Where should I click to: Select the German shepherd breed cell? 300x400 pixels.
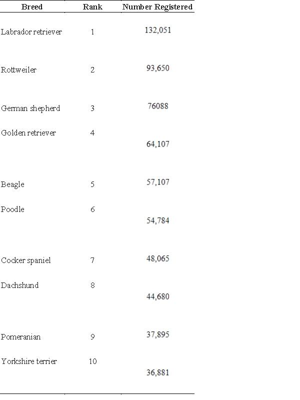coord(30,108)
